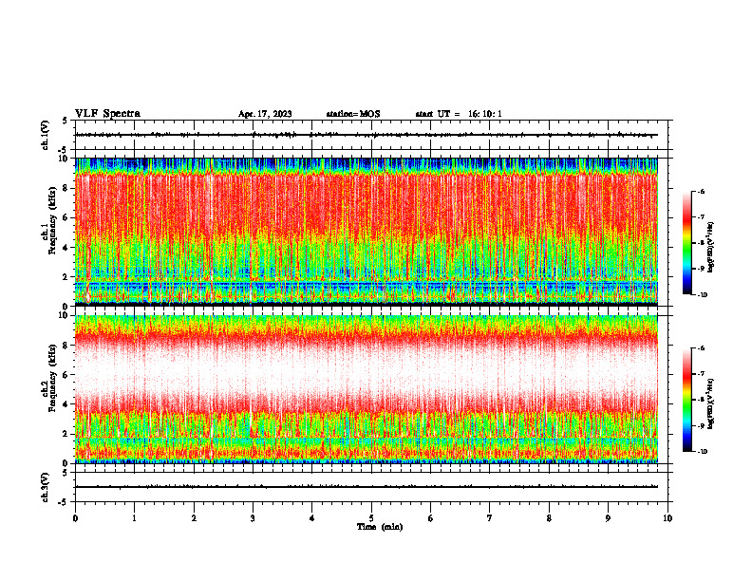Click x-axis tick label "8" under Time axis
Screen dimensions: 752x581
(549, 518)
